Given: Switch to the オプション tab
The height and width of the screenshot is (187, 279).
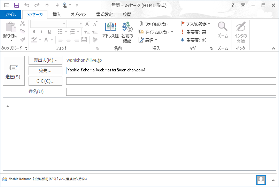Looking at the screenshot, I should point(78,14).
